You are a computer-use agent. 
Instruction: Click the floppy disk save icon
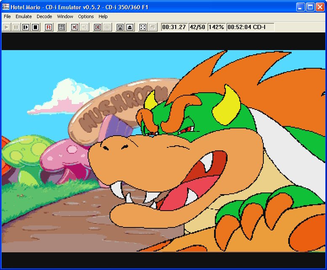point(120,27)
